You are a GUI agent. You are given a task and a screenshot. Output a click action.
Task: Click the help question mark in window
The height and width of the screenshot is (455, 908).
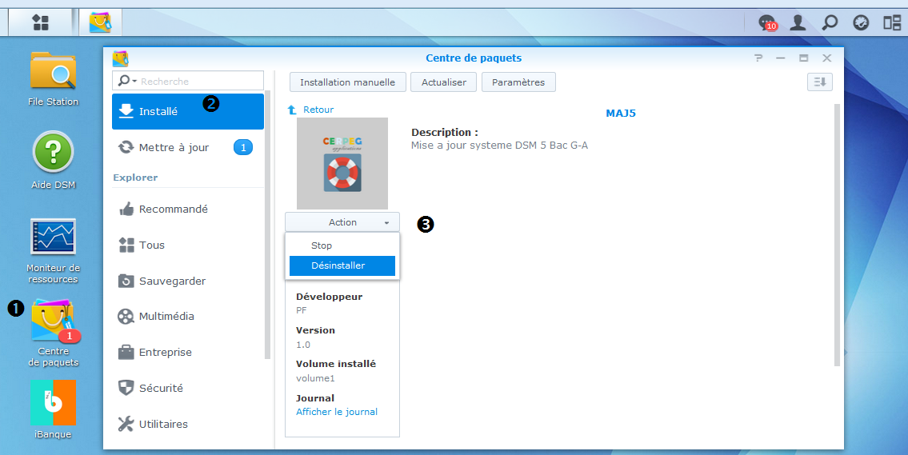pyautogui.click(x=758, y=58)
